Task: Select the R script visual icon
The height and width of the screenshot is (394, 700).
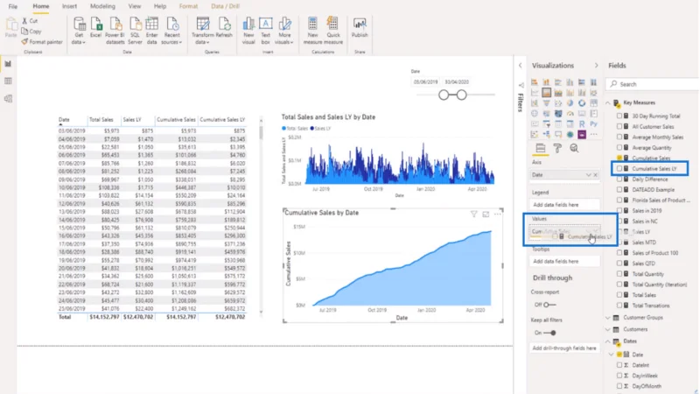Action: coord(582,123)
